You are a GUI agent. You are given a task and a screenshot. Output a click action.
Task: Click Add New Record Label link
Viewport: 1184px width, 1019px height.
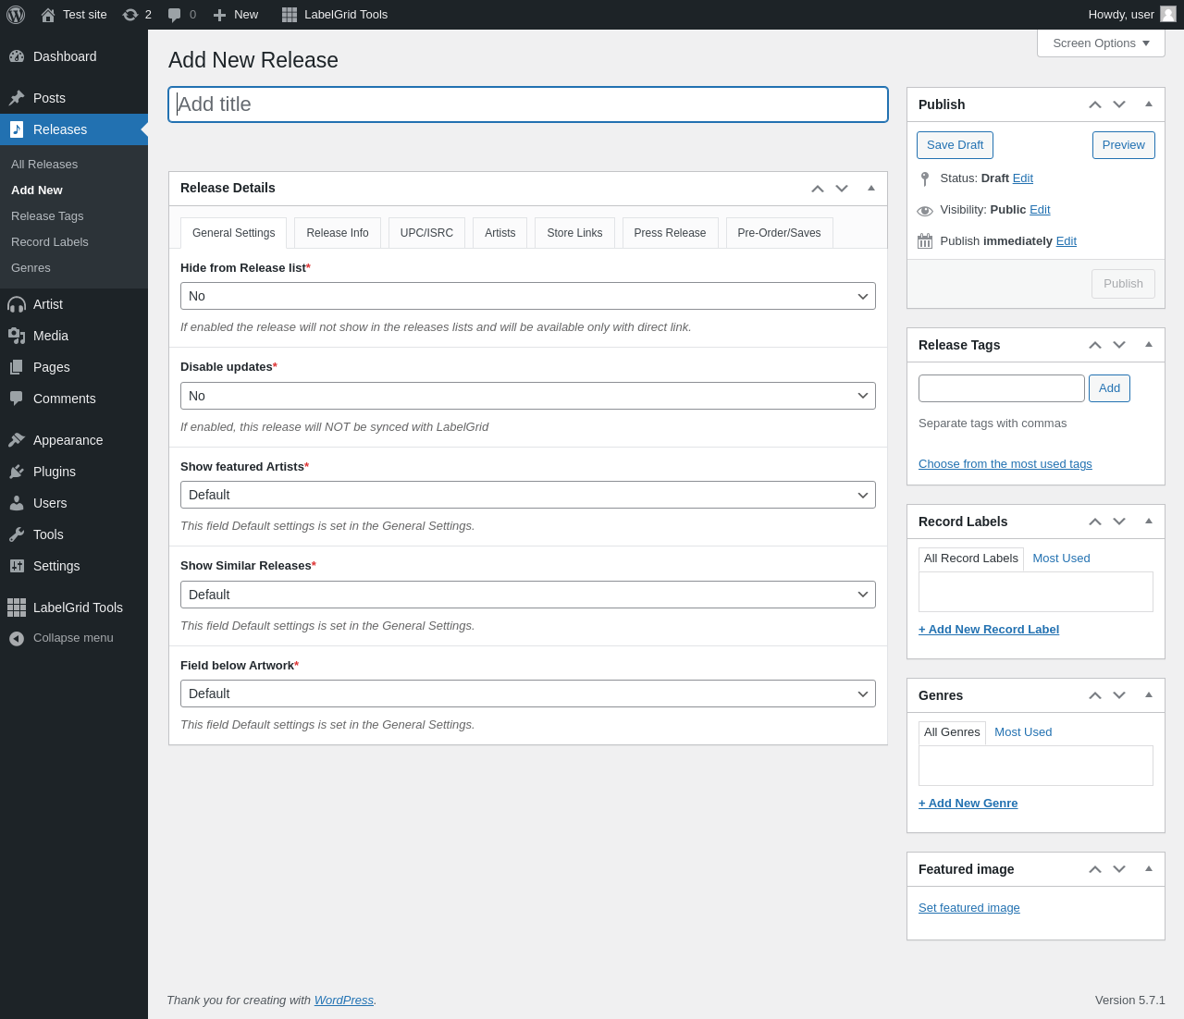pos(989,630)
